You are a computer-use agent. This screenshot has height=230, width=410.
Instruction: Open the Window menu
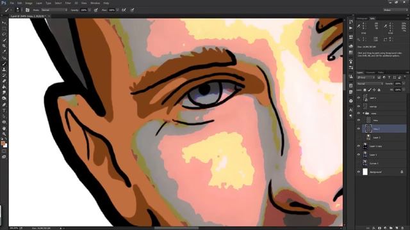pyautogui.click(x=95, y=3)
